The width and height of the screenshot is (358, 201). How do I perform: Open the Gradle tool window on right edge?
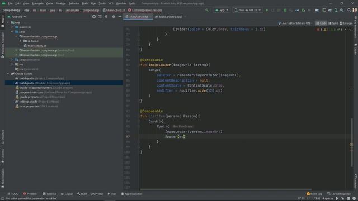[x=356, y=49]
